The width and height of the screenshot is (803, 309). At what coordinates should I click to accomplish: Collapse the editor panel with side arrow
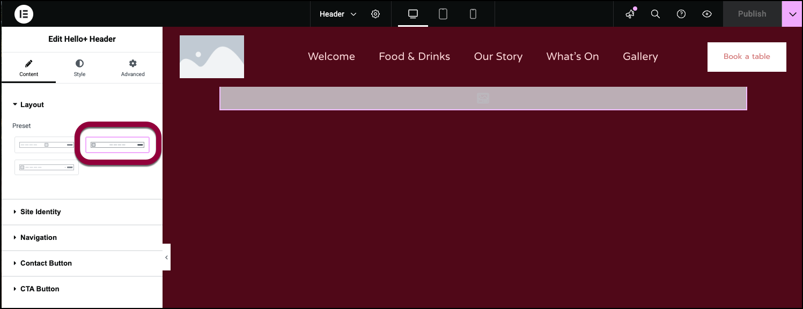[166, 258]
